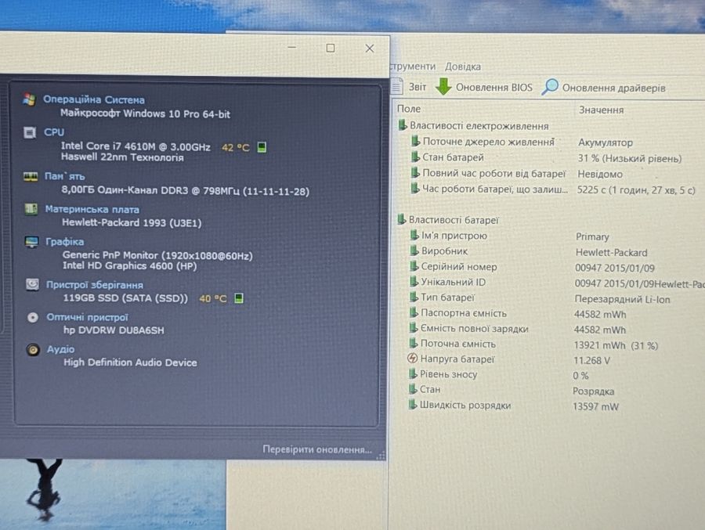Viewport: 705px width, 530px height.
Task: Click the Поле column header
Action: pyautogui.click(x=409, y=109)
